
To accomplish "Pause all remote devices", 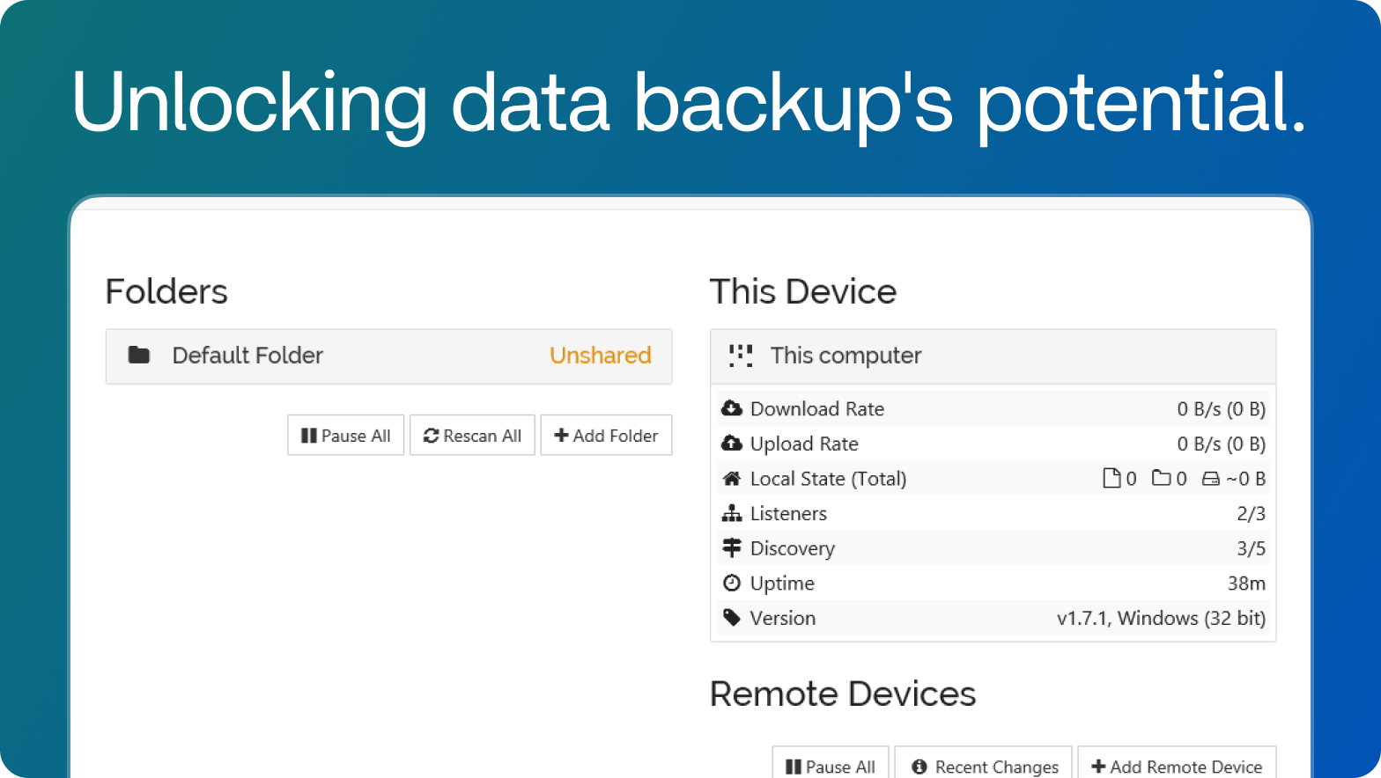I will point(830,767).
